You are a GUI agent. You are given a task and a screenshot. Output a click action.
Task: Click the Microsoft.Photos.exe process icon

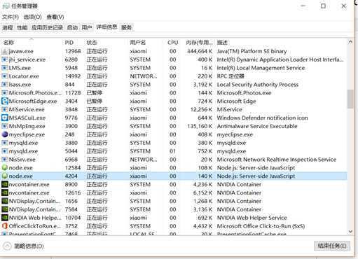point(4,93)
